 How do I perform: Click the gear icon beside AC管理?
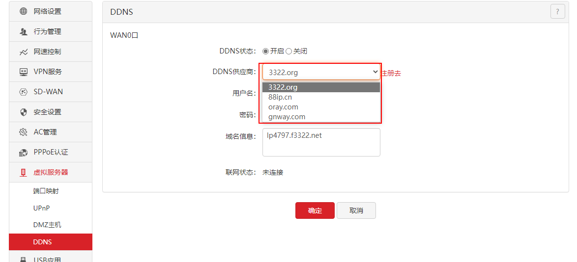point(24,132)
